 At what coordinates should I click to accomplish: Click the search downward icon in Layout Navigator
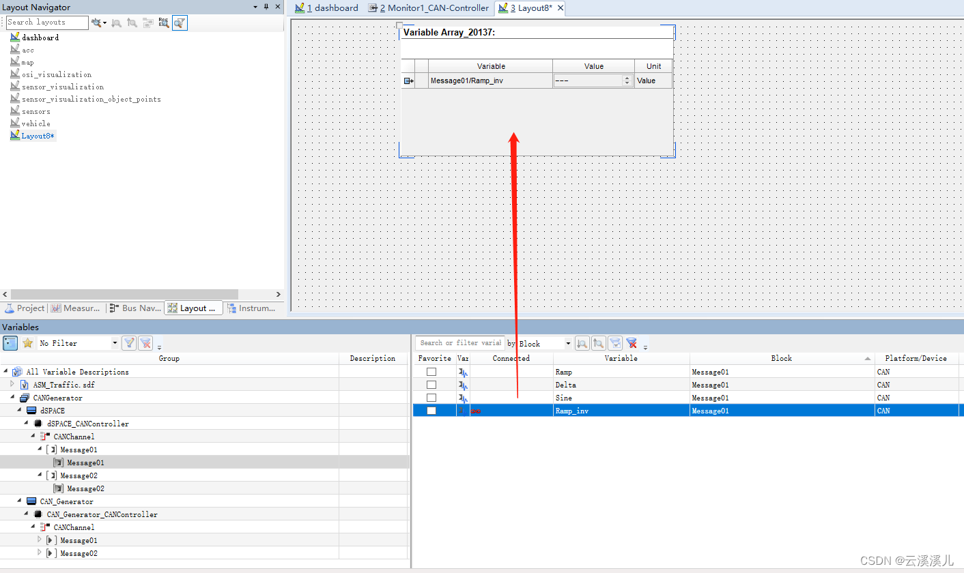click(117, 23)
